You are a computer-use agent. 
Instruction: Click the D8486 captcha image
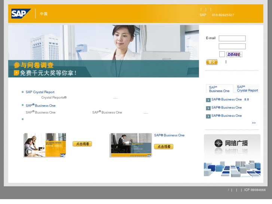point(234,55)
